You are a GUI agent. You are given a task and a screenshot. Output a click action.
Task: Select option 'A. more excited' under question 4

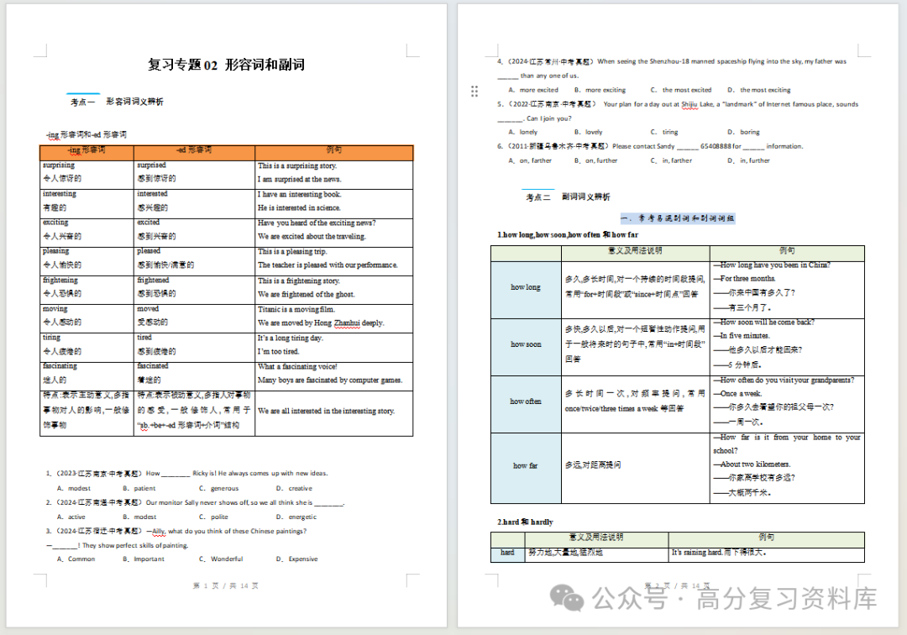coord(533,90)
